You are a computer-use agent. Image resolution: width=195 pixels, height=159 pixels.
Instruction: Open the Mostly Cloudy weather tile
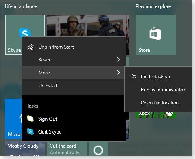[x=25, y=148]
